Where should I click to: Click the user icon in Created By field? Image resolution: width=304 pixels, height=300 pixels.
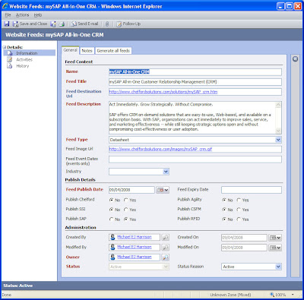tap(112, 237)
